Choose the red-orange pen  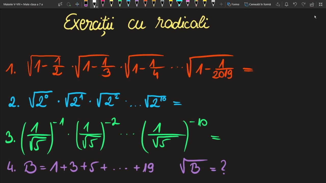(145, 3)
